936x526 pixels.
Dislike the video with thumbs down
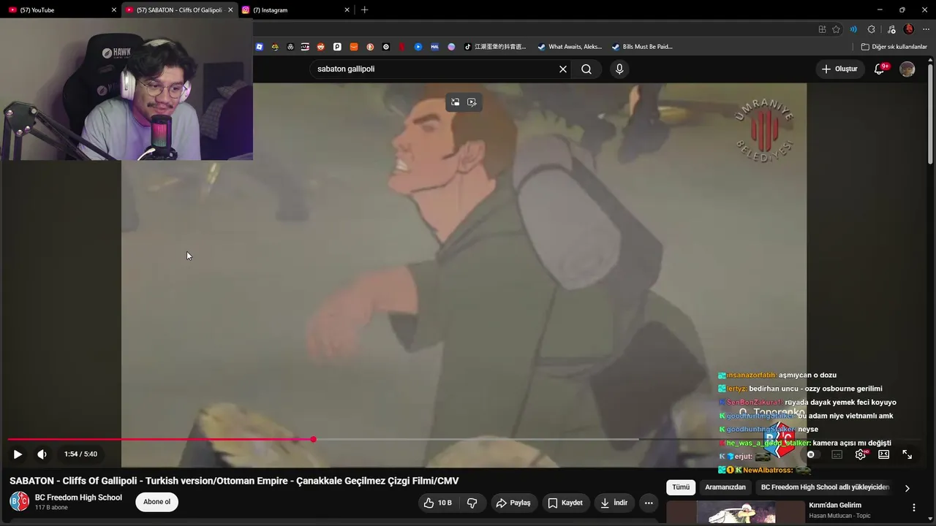click(472, 503)
